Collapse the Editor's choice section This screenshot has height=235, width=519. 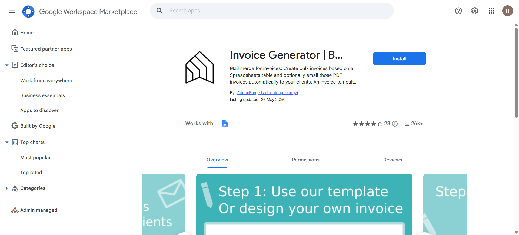tap(7, 65)
